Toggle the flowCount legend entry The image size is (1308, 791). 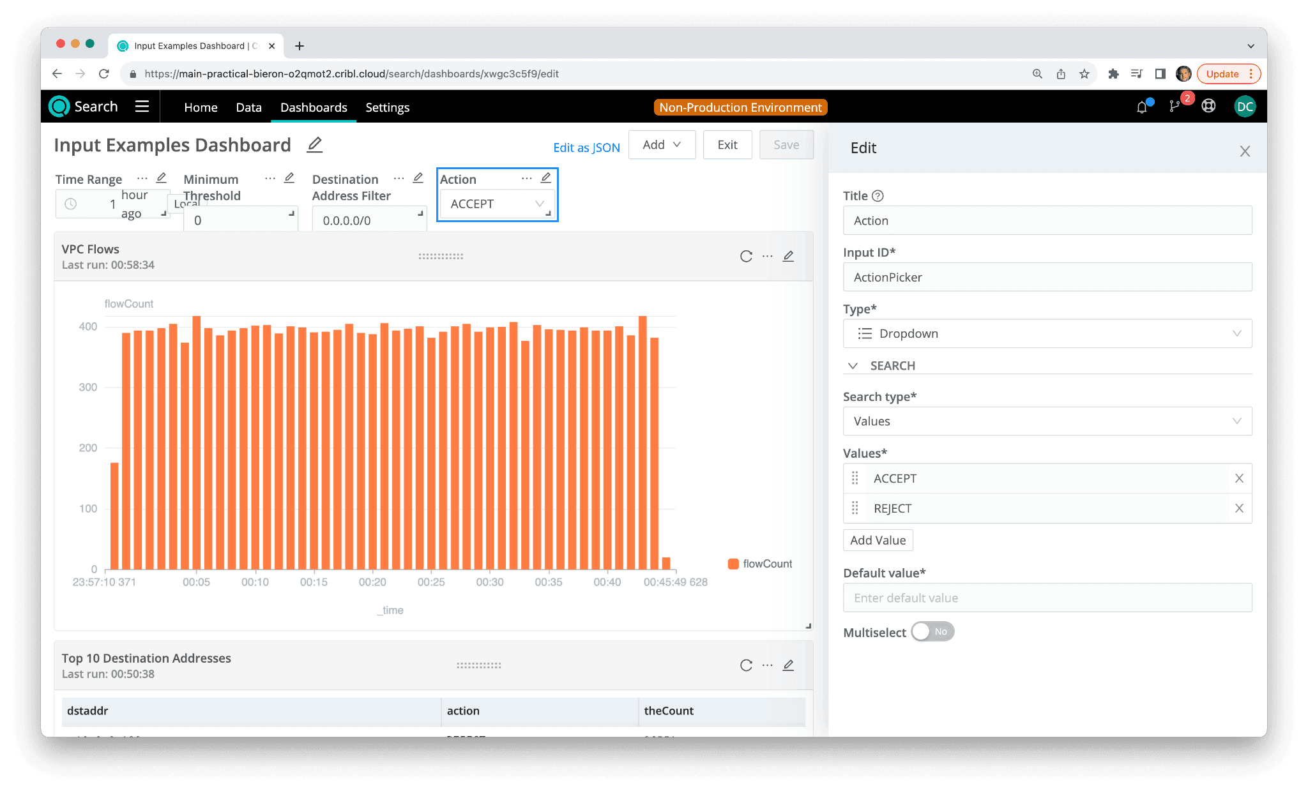760,564
